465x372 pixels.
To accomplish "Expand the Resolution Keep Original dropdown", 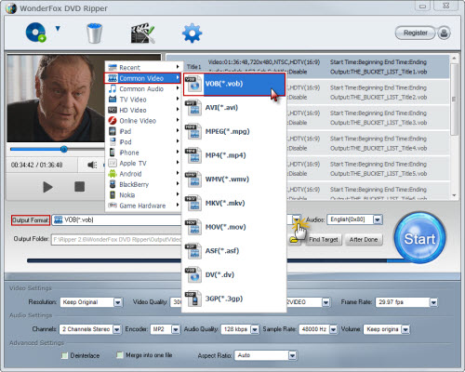I will tap(118, 302).
